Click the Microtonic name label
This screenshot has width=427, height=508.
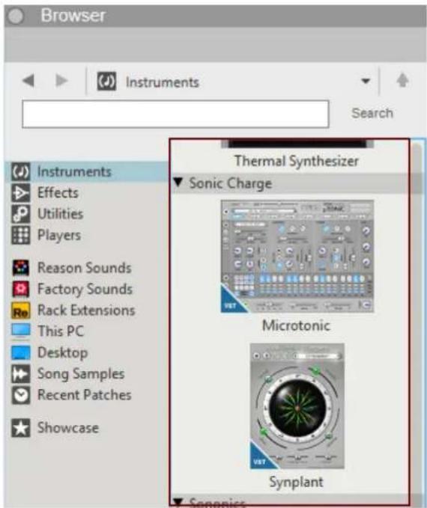[x=296, y=325]
